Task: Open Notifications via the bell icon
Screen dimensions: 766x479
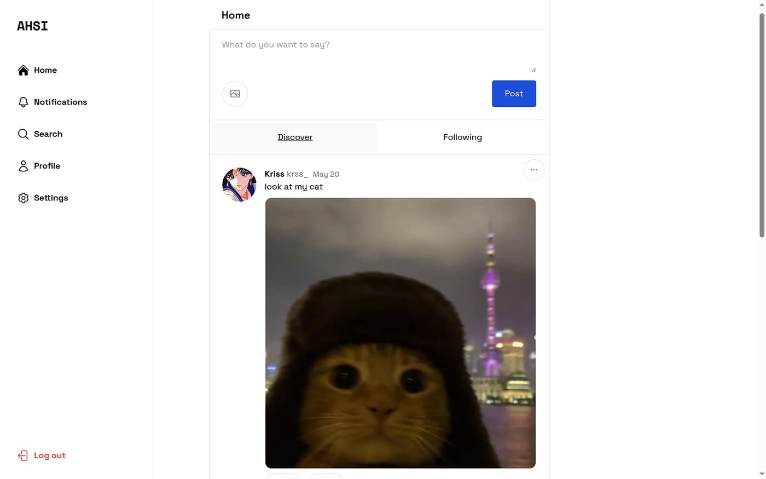Action: [23, 102]
